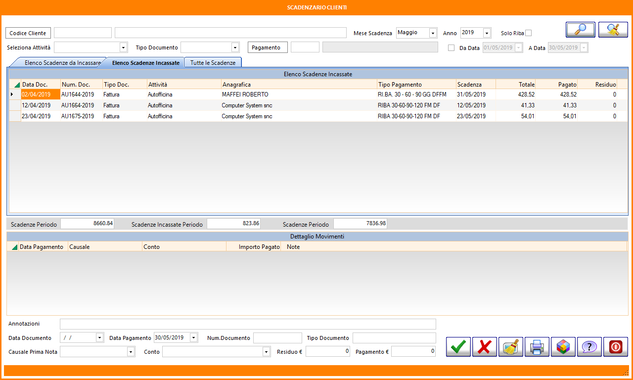Open the Anno year dropdown
This screenshot has width=633, height=380.
point(487,33)
